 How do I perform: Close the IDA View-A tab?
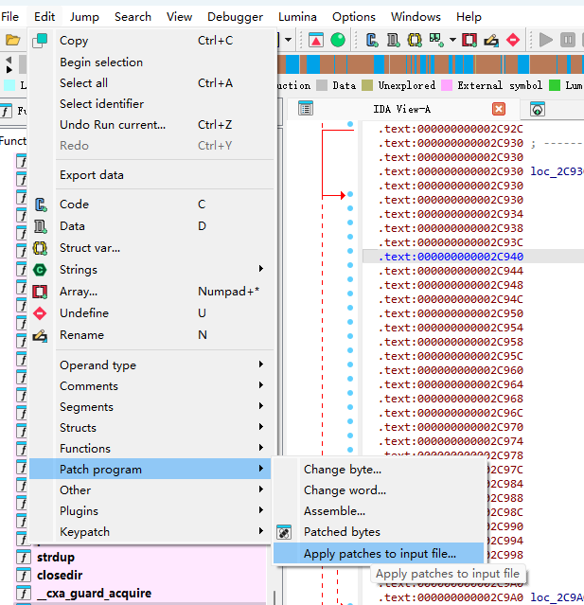499,109
